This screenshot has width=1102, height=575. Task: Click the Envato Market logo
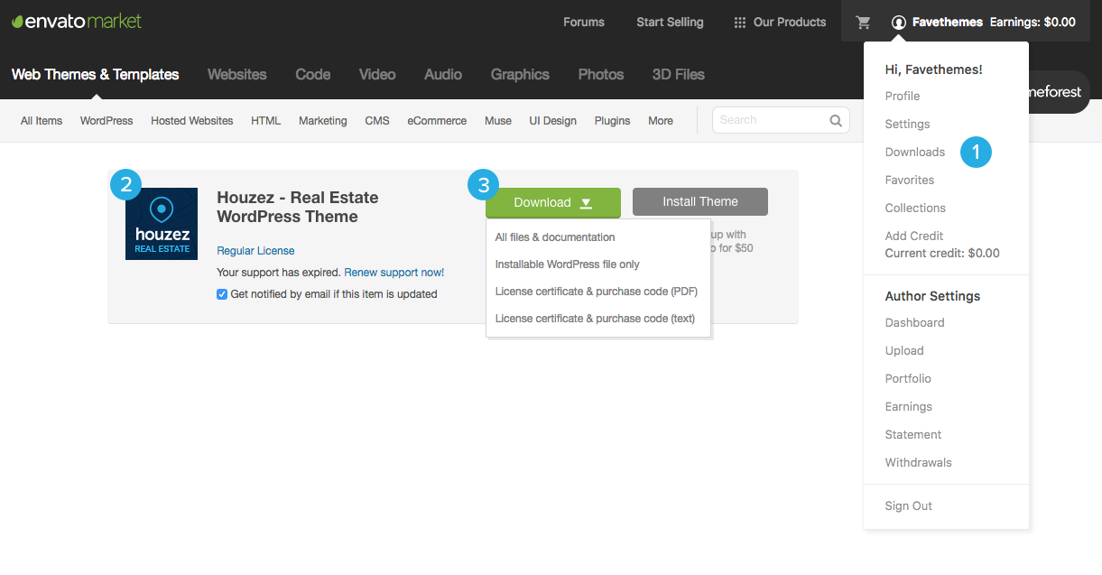pyautogui.click(x=77, y=21)
